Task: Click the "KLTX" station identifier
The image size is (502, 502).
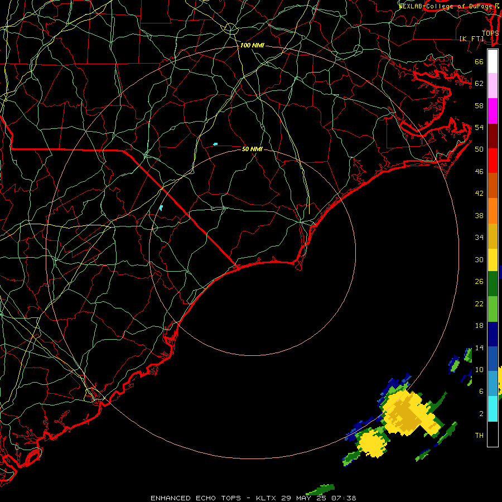Action: (x=267, y=498)
